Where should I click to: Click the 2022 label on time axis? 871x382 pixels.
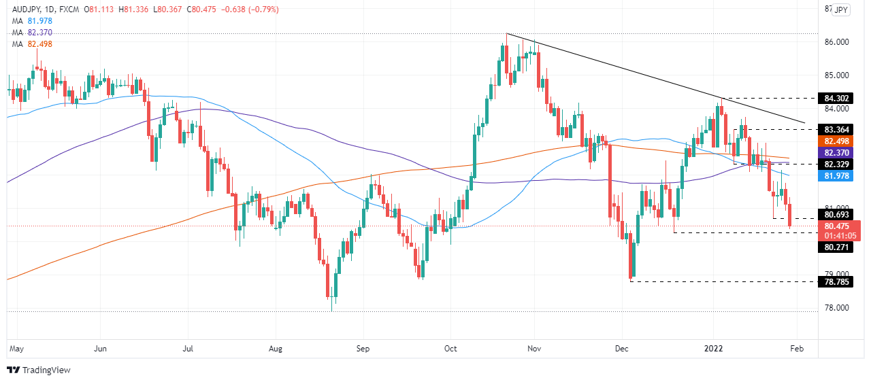click(x=713, y=349)
